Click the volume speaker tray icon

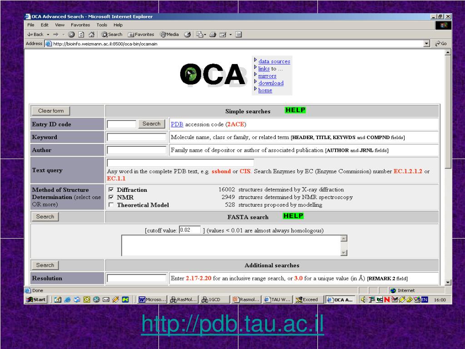click(x=364, y=300)
